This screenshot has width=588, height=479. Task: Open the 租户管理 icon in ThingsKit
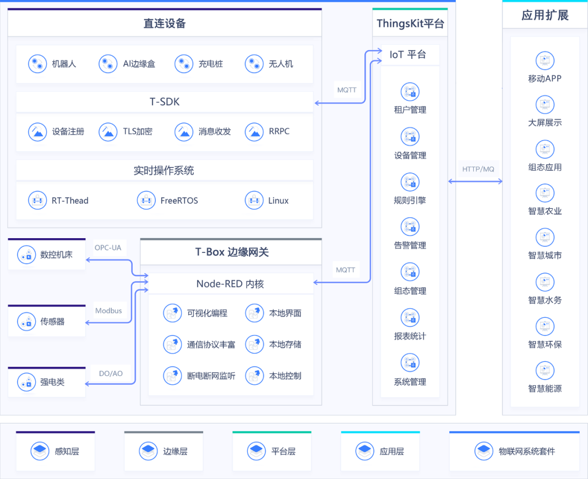(410, 92)
